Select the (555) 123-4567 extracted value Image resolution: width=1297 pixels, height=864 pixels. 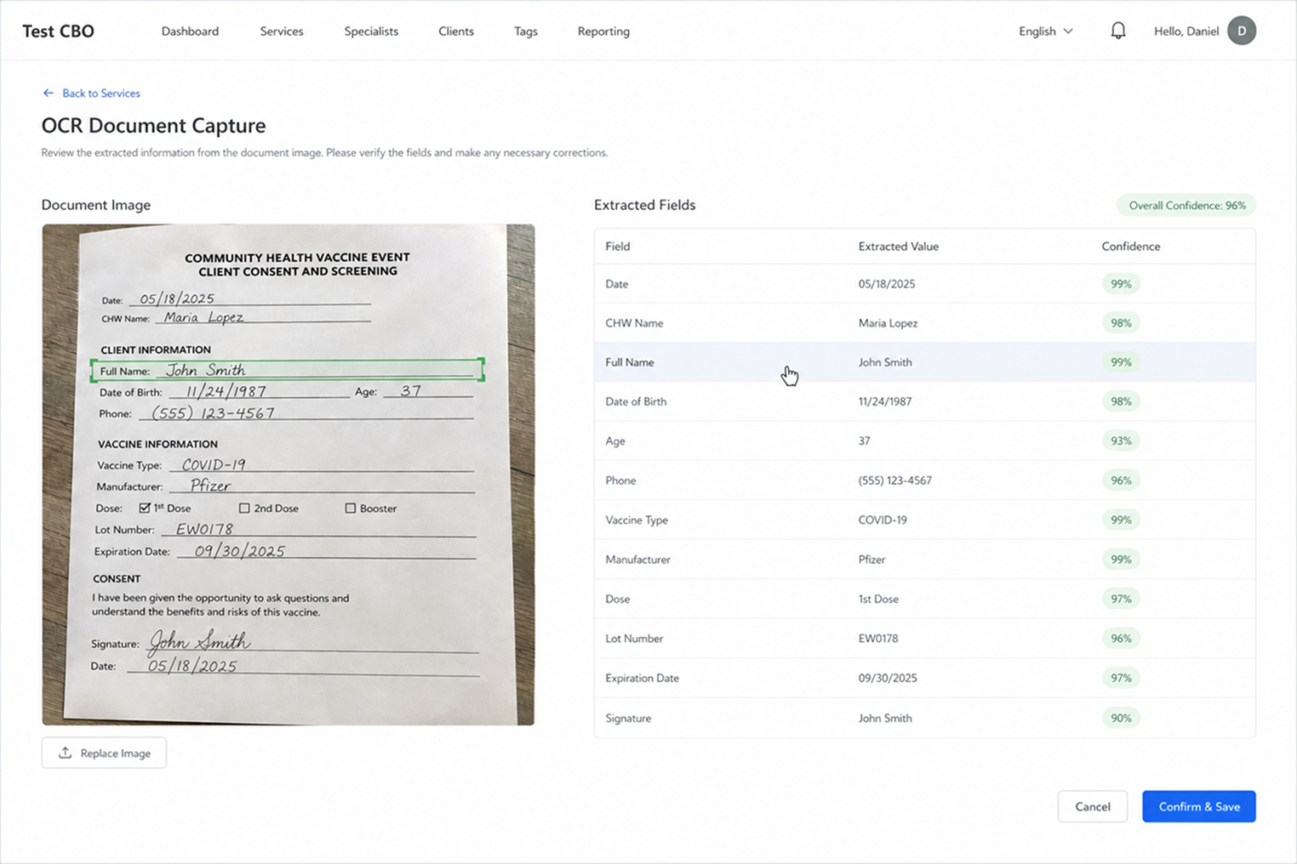pyautogui.click(x=894, y=480)
